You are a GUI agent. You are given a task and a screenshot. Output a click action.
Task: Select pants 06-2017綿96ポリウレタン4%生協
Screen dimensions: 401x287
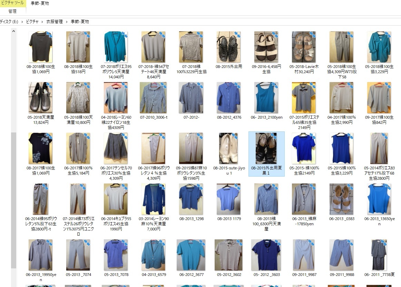click(x=154, y=148)
